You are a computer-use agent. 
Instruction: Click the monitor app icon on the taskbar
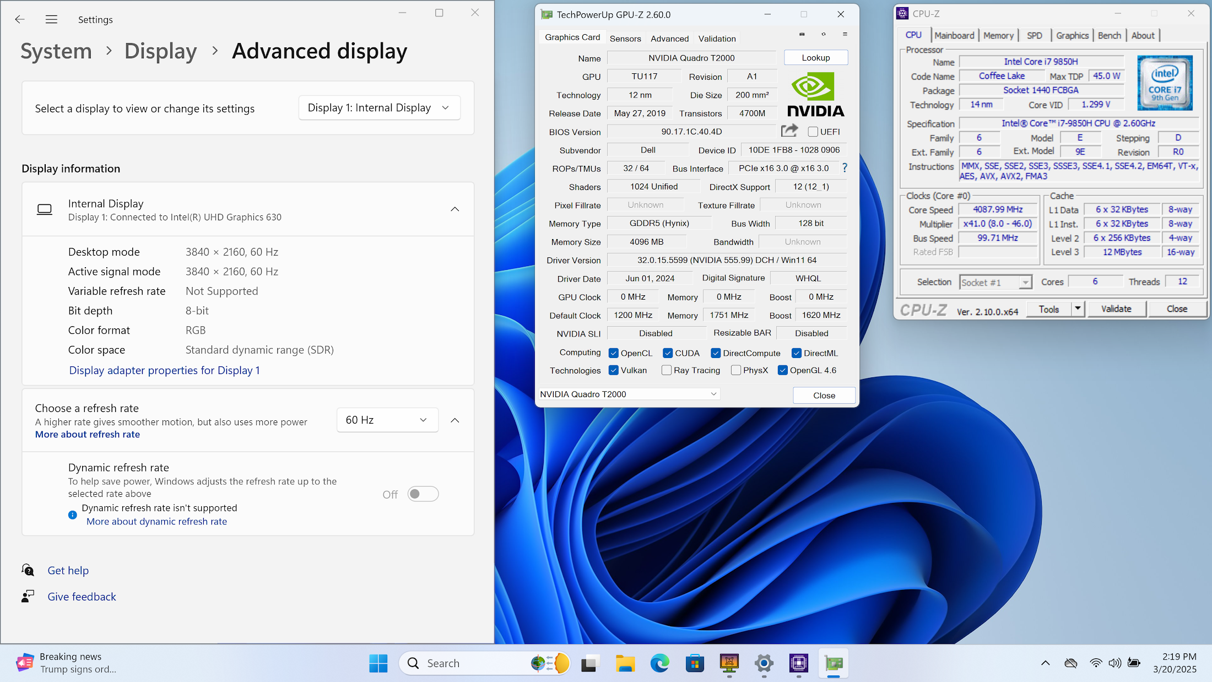[729, 663]
